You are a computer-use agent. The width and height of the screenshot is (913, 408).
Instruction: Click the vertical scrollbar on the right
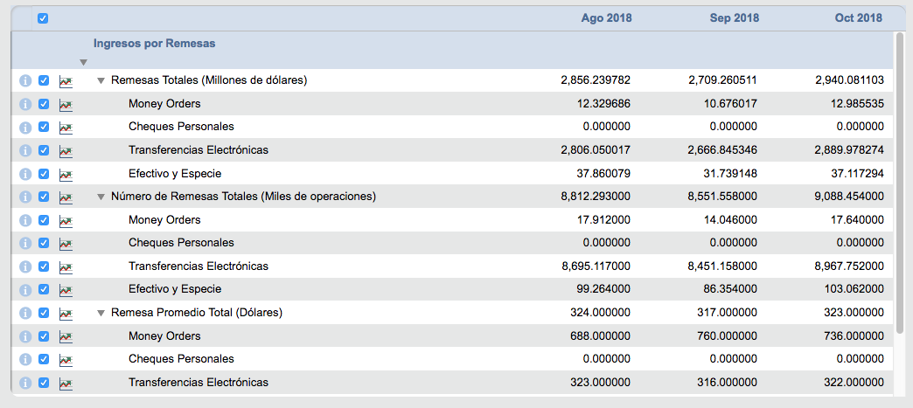(900, 183)
